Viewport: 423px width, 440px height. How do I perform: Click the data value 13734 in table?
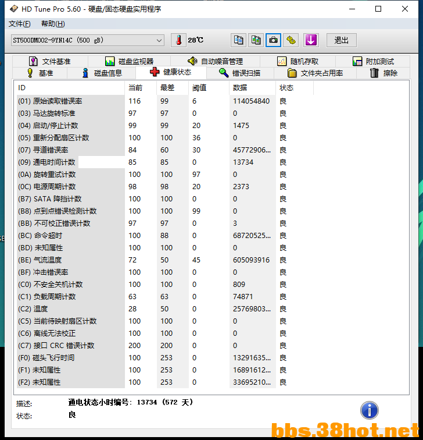(243, 162)
